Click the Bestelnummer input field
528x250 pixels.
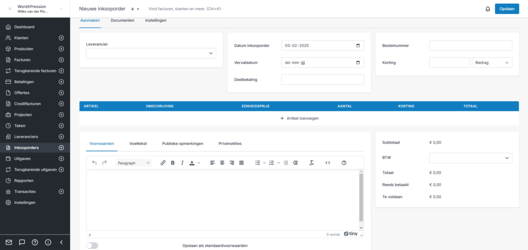tap(470, 46)
